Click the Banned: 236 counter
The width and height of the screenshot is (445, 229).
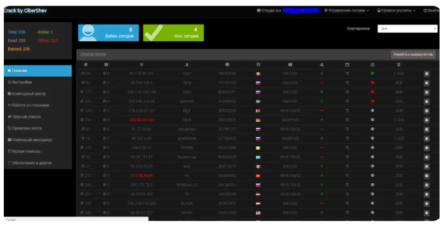(x=18, y=49)
